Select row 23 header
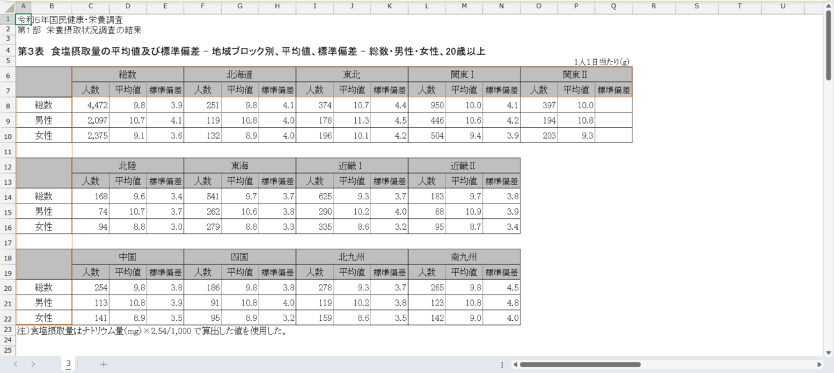Screen dimensions: 834x373 point(8,331)
